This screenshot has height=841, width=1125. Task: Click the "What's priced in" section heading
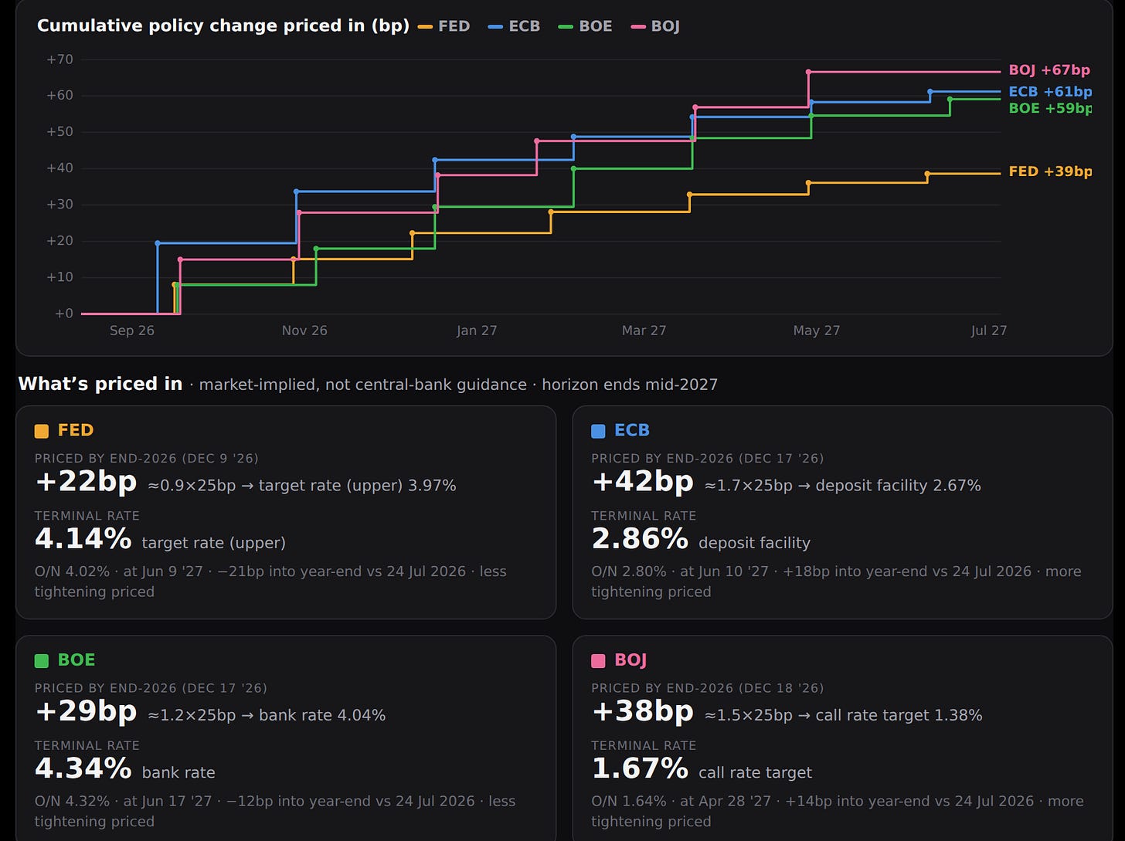[x=100, y=384]
